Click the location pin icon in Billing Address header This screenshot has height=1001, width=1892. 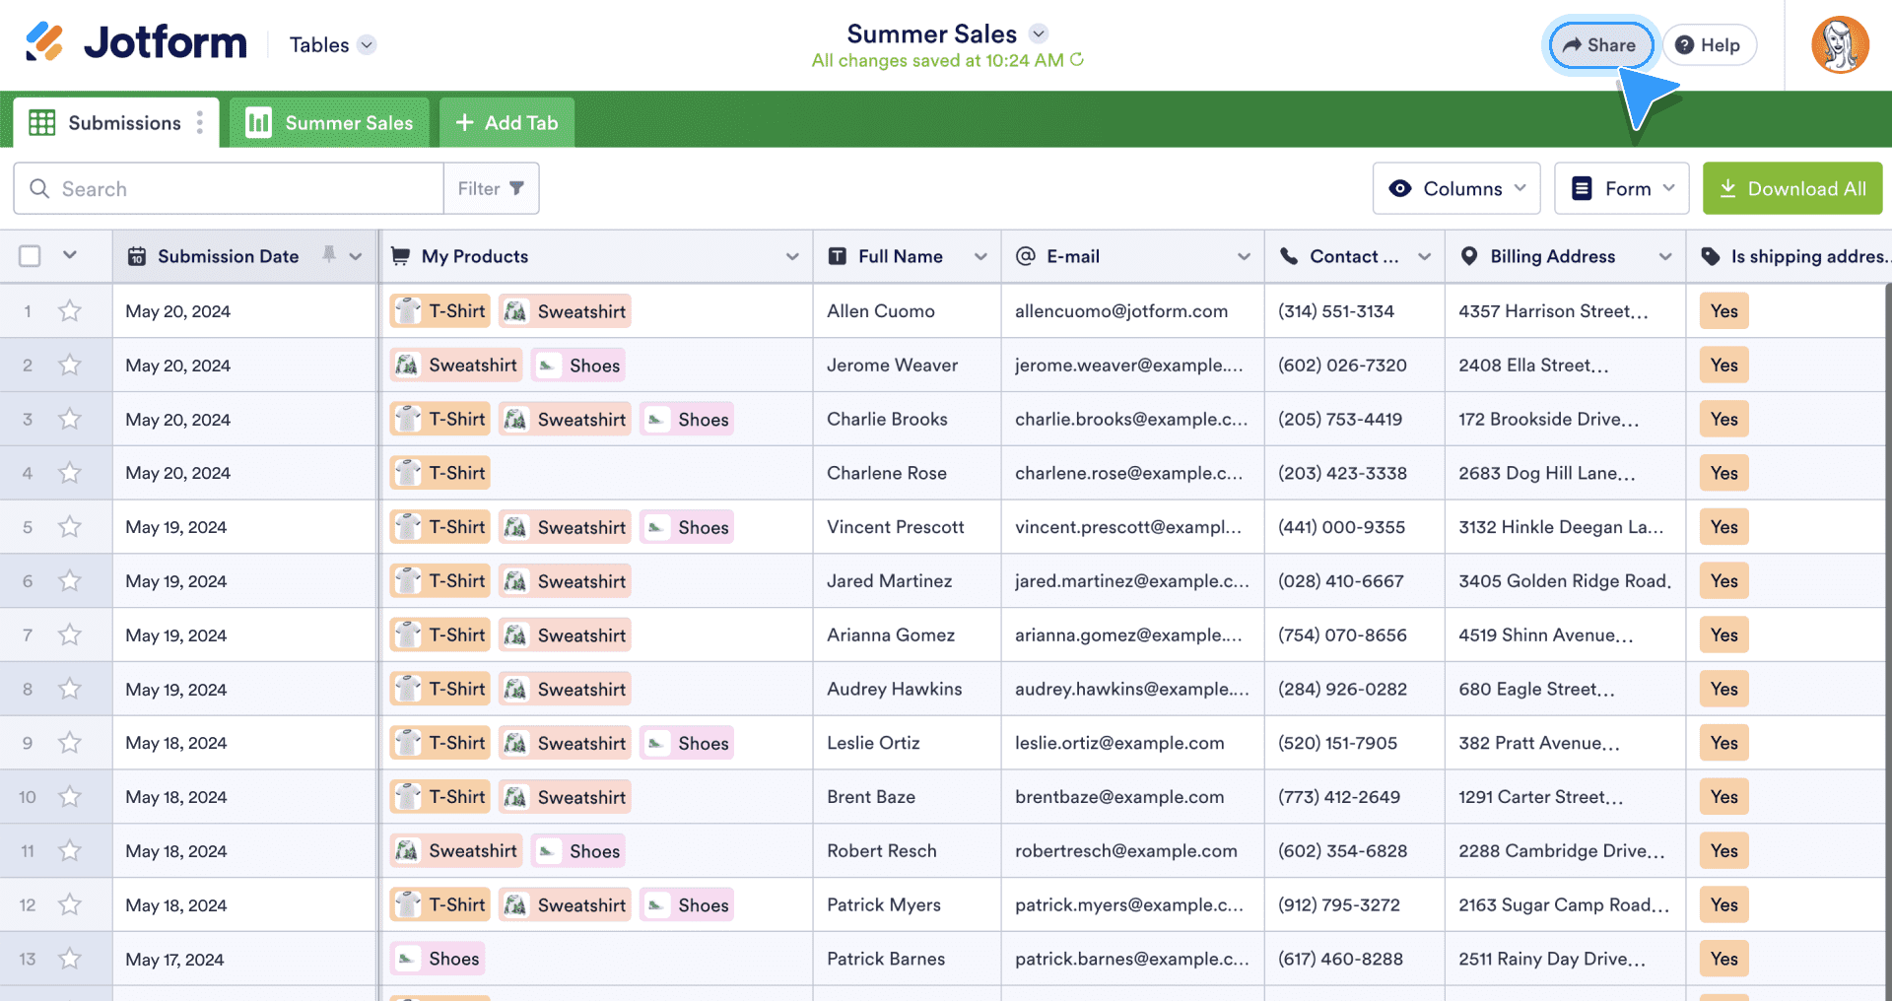pyautogui.click(x=1469, y=256)
